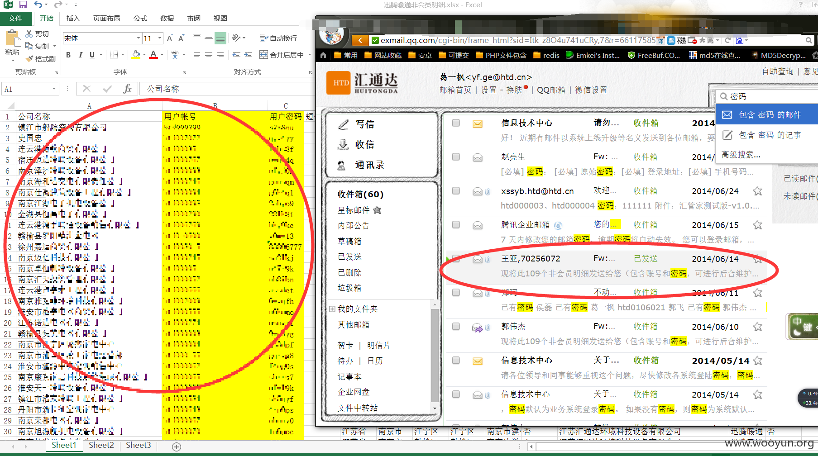Image resolution: width=818 pixels, height=456 pixels.
Task: Align text to bottom of cell
Action: (x=220, y=38)
